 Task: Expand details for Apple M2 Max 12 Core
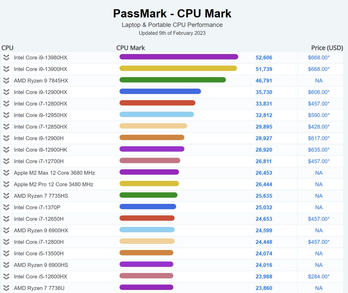[6, 172]
